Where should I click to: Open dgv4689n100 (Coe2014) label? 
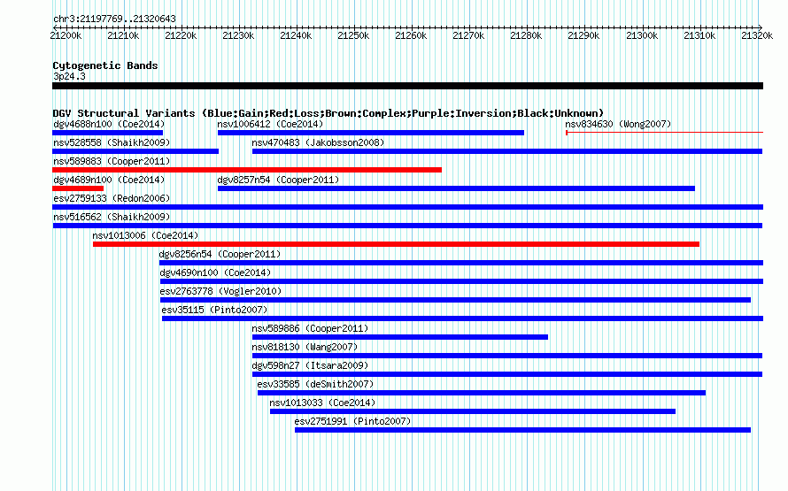click(109, 180)
